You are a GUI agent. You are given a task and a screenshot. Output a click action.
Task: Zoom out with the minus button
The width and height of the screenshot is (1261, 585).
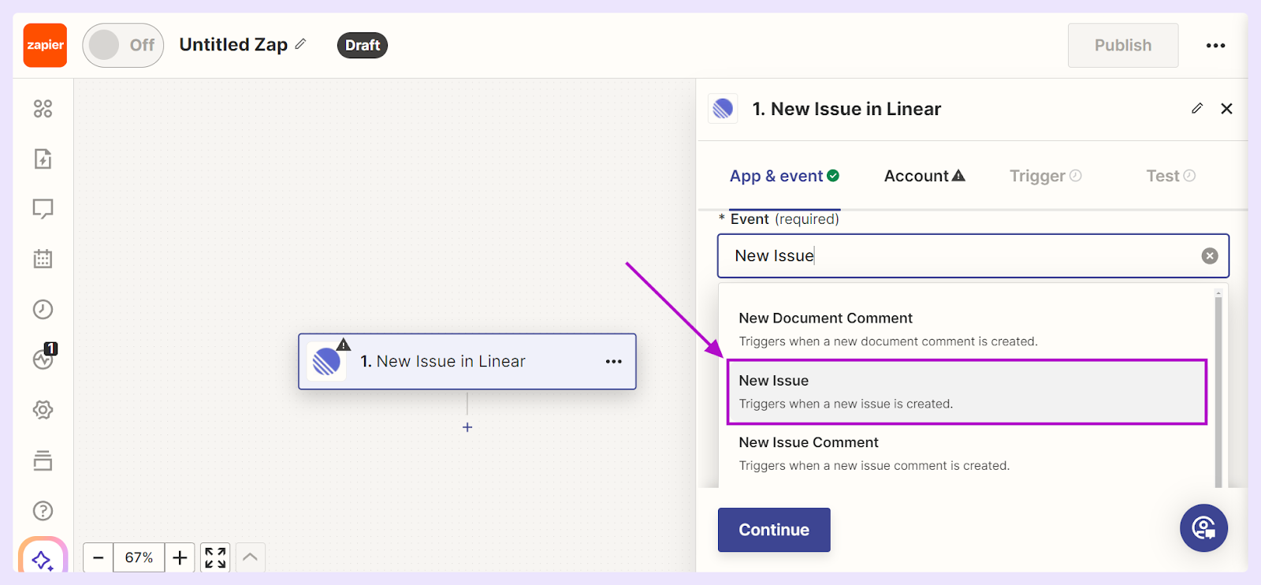click(x=98, y=557)
